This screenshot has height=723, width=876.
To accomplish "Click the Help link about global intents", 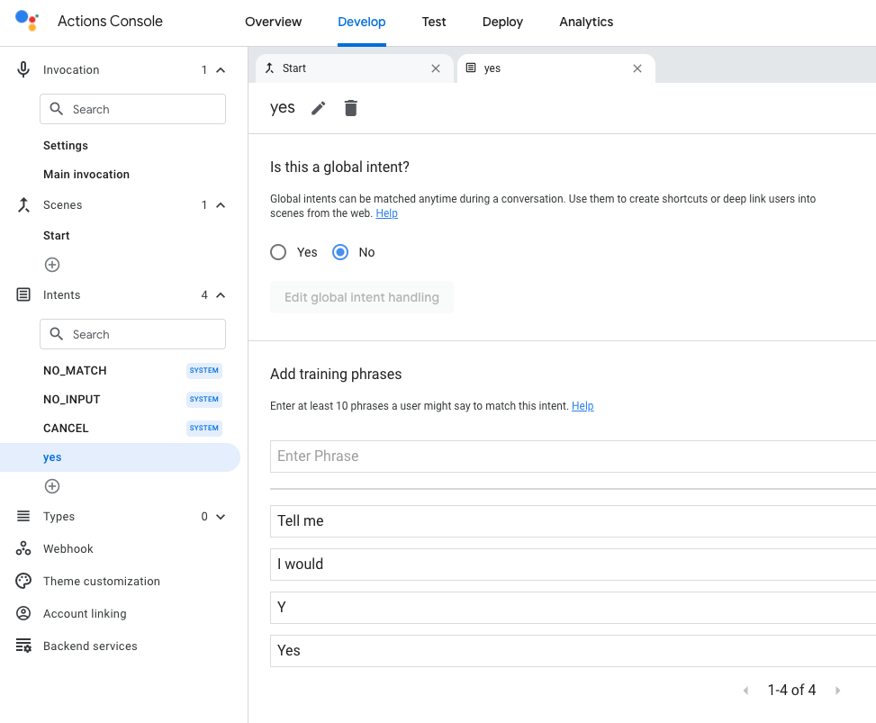I will (x=386, y=213).
